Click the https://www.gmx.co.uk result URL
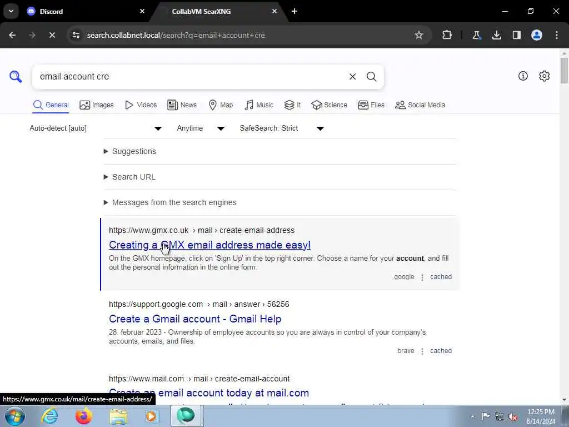This screenshot has height=427, width=569. point(202,230)
